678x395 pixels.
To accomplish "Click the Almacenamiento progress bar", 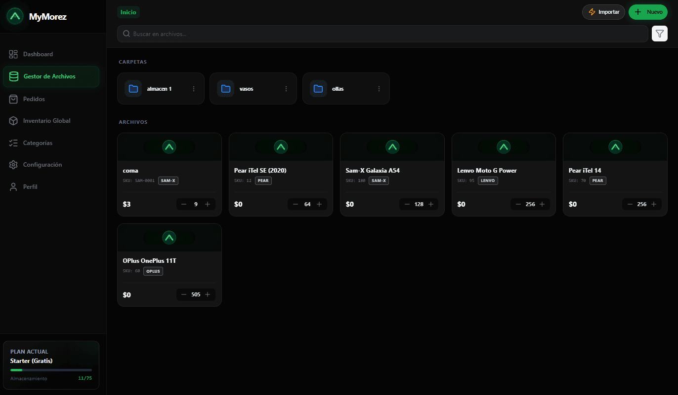I will pyautogui.click(x=51, y=369).
